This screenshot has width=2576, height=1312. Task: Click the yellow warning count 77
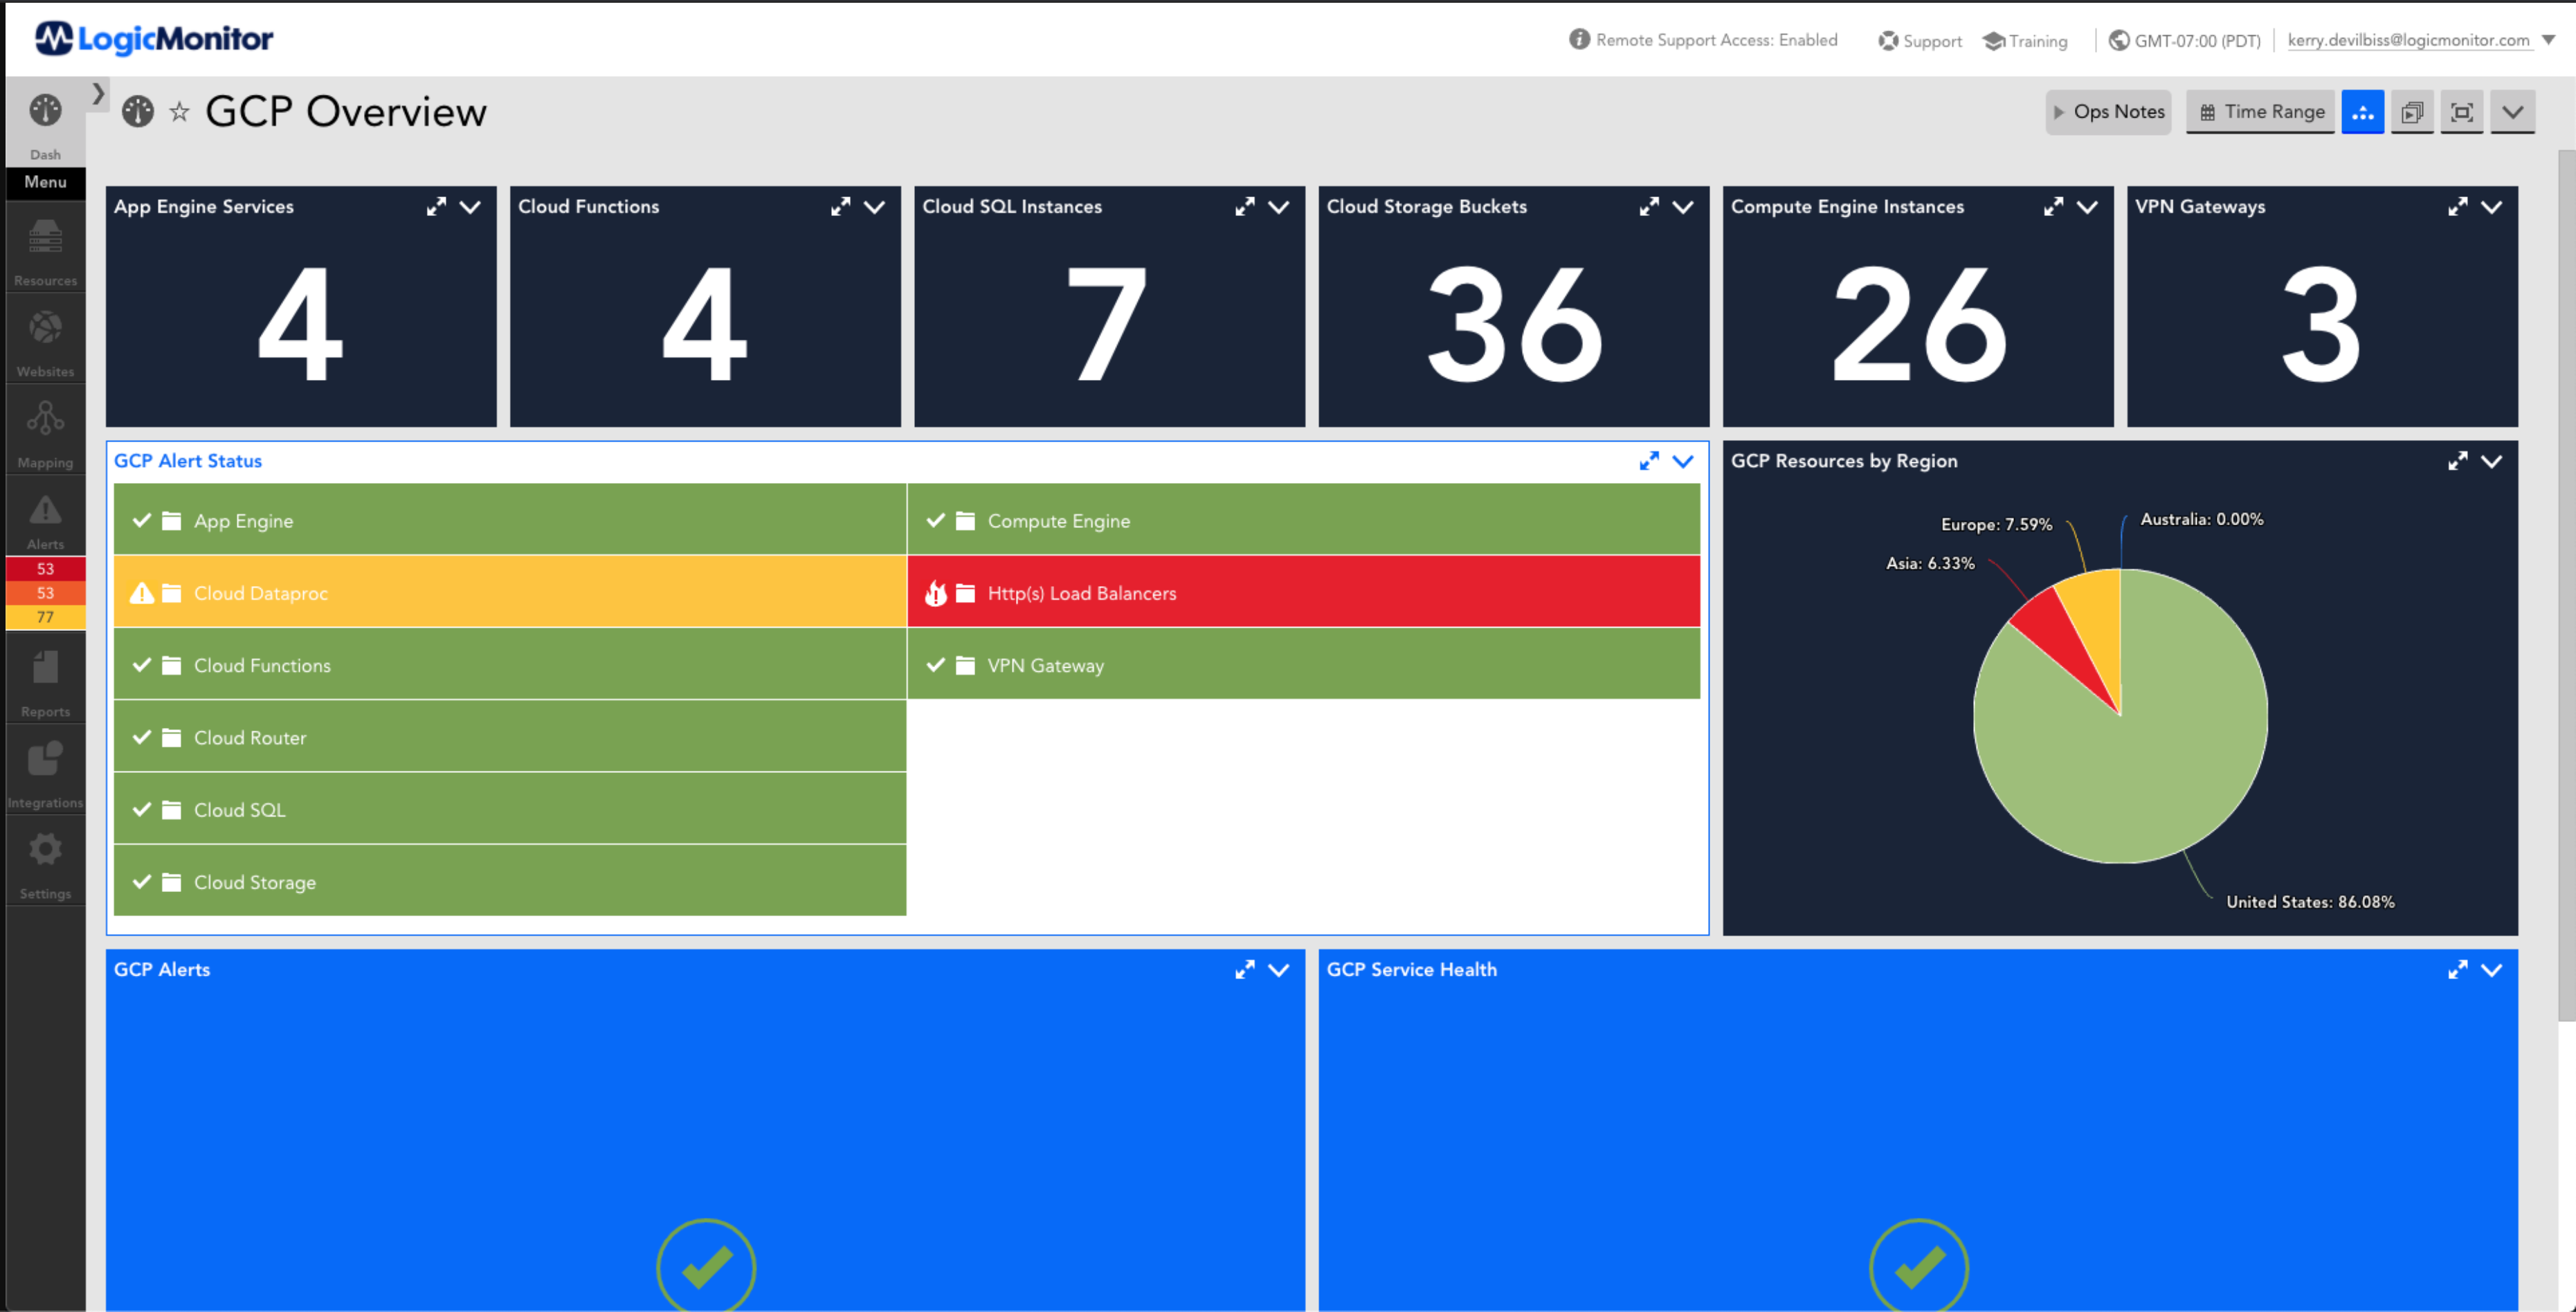(x=45, y=617)
